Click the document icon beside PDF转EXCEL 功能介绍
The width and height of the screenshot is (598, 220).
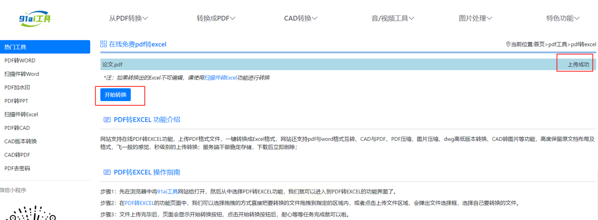[x=107, y=120]
